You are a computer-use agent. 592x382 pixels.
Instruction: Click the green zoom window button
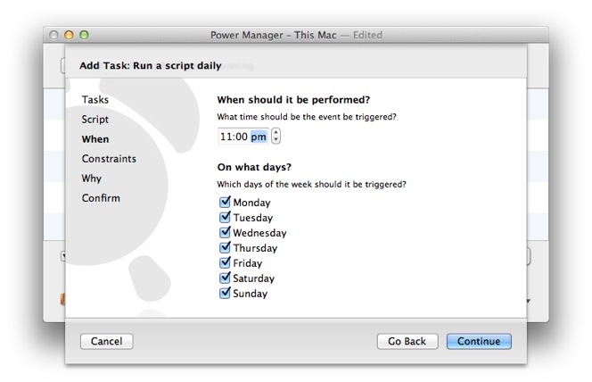point(84,35)
